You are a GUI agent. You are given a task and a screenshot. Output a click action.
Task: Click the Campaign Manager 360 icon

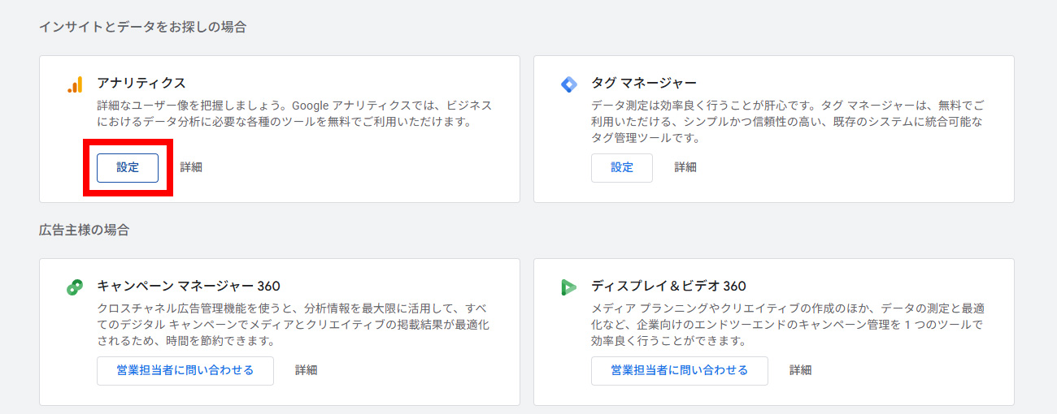pyautogui.click(x=75, y=287)
